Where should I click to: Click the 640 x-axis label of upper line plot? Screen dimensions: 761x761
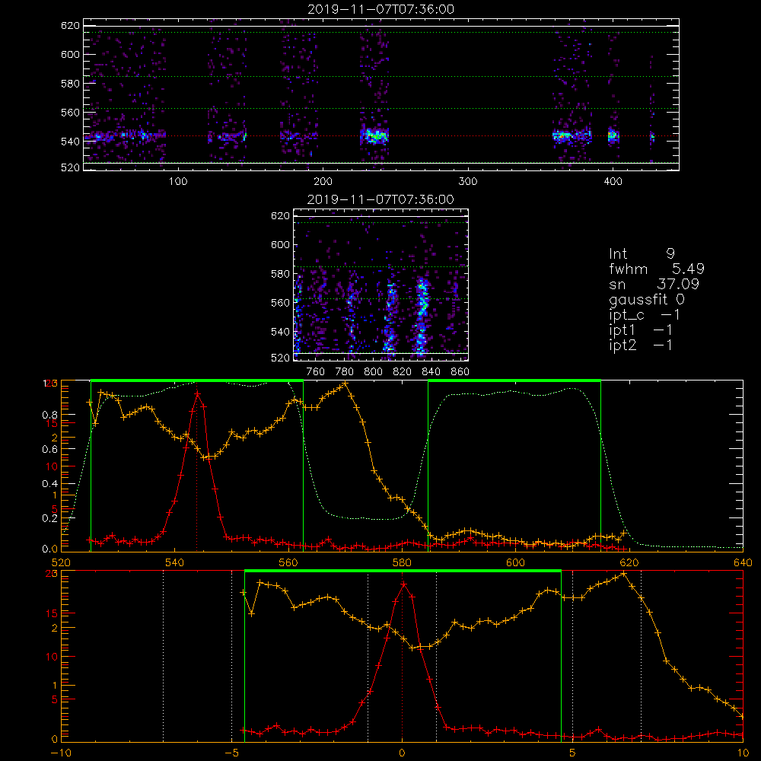click(x=743, y=562)
